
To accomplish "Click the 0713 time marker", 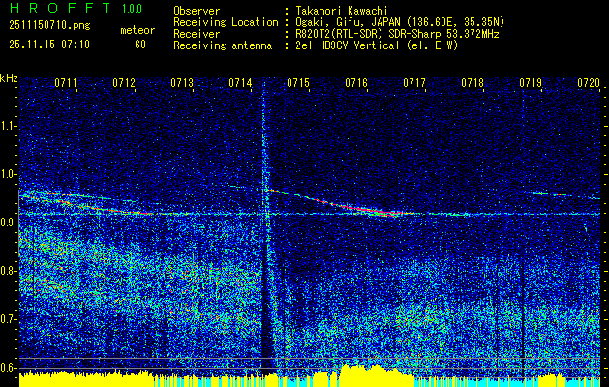I will [182, 83].
